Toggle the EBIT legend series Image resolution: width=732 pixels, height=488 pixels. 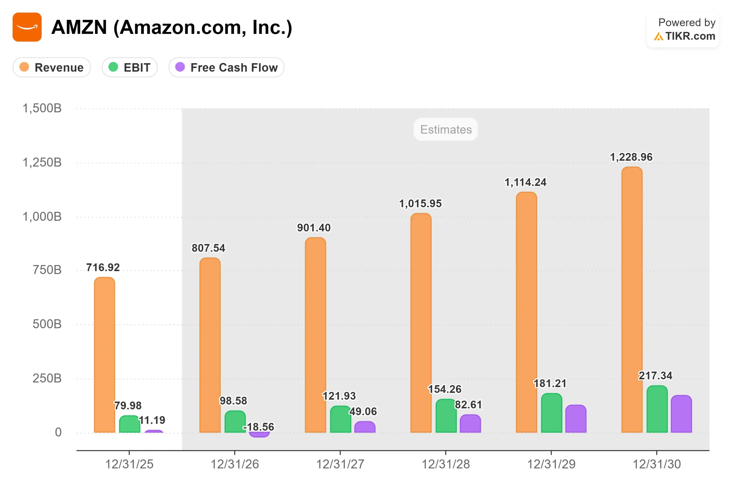point(130,67)
